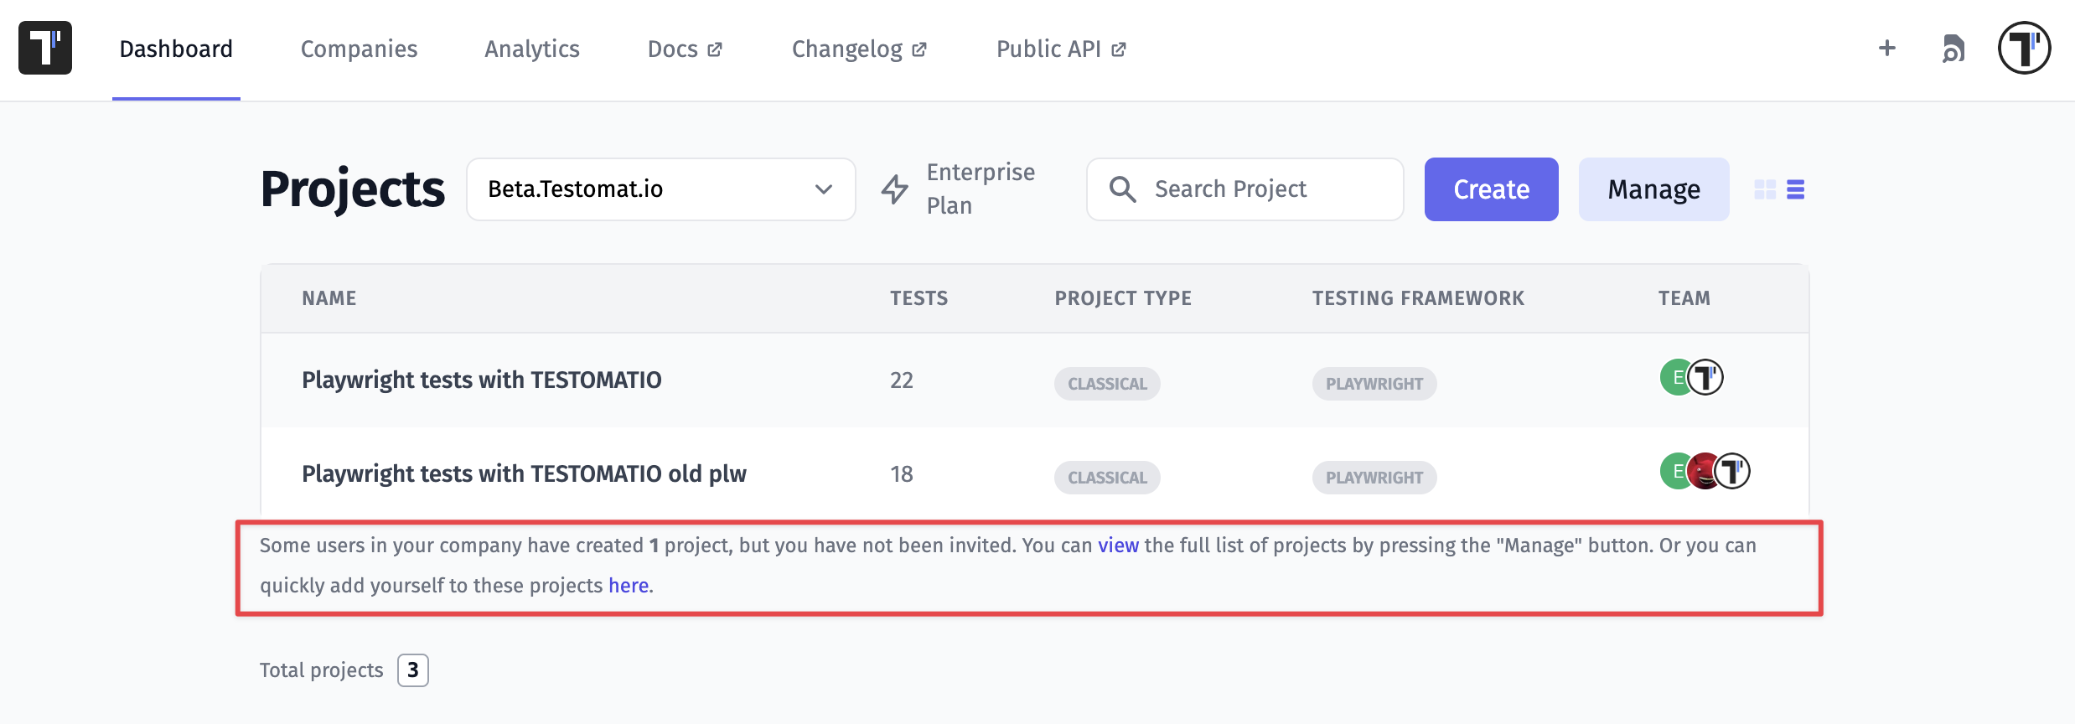Click the 22 tests count
Viewport: 2075px width, 724px height.
pyautogui.click(x=902, y=380)
